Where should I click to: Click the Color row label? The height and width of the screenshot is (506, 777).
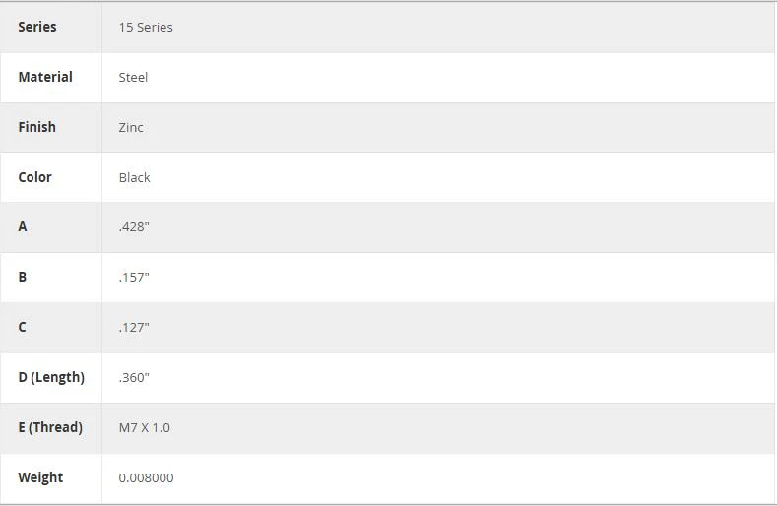click(x=34, y=177)
